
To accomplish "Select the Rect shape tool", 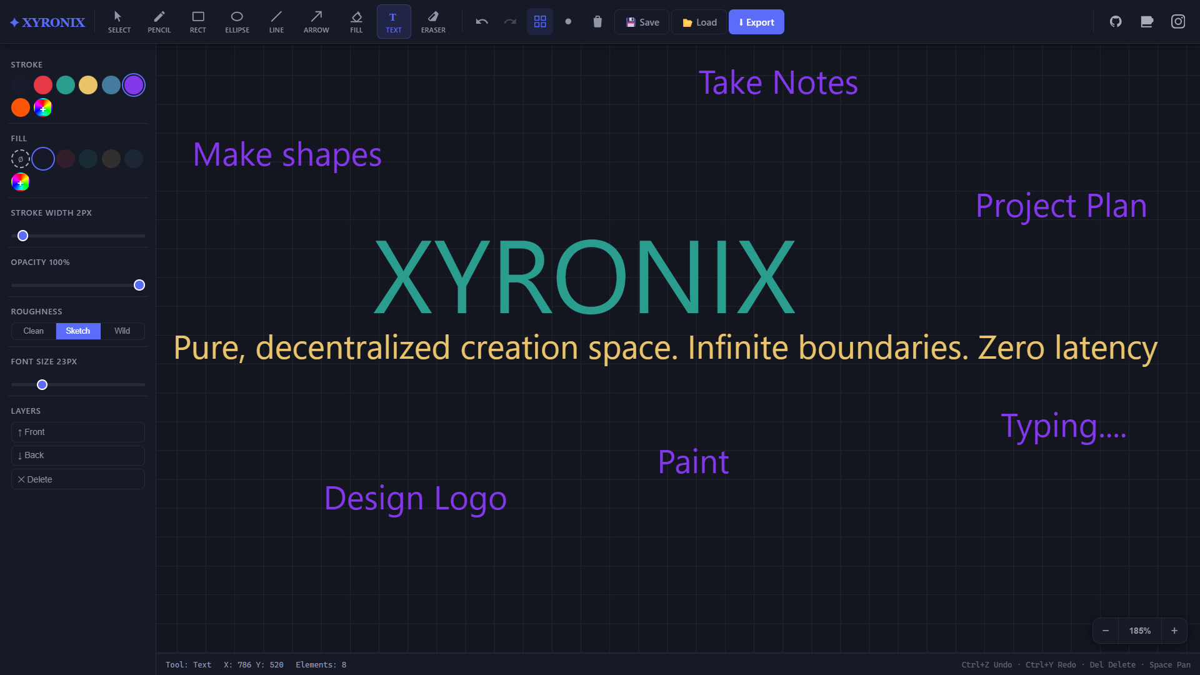I will coord(198,21).
